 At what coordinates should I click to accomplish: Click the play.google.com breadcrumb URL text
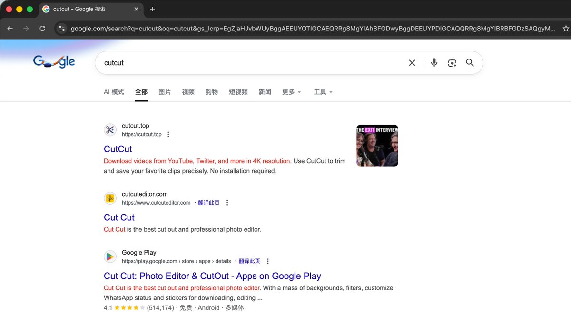[x=177, y=261]
